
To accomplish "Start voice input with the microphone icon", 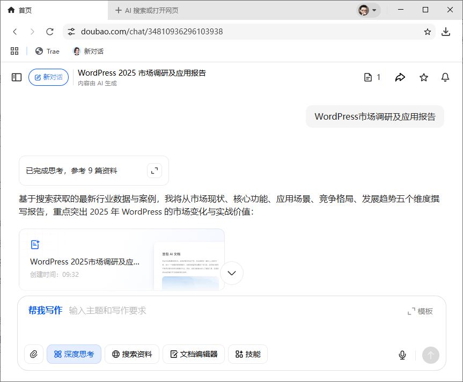I will click(402, 355).
